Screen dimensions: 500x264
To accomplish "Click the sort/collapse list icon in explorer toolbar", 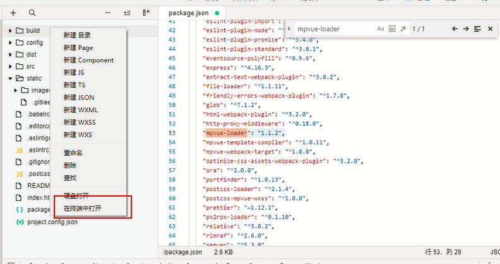I will point(127,13).
